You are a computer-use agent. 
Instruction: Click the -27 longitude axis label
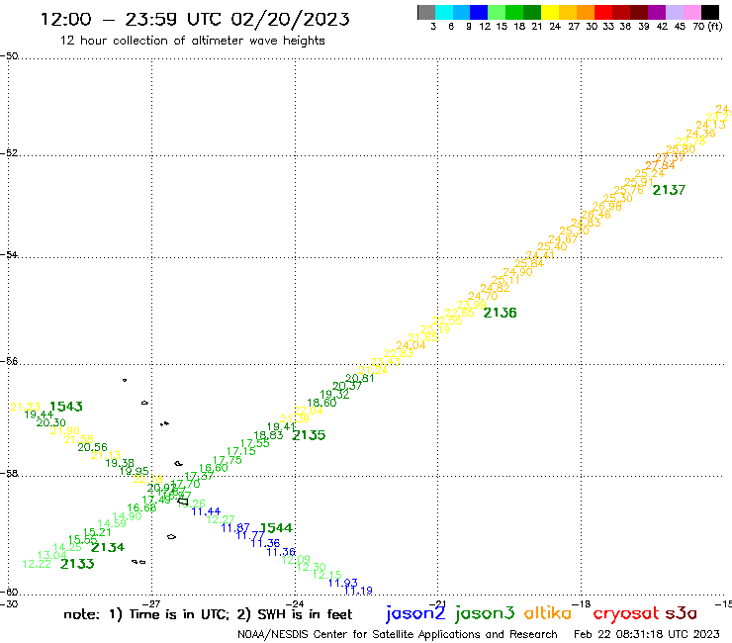tap(152, 604)
